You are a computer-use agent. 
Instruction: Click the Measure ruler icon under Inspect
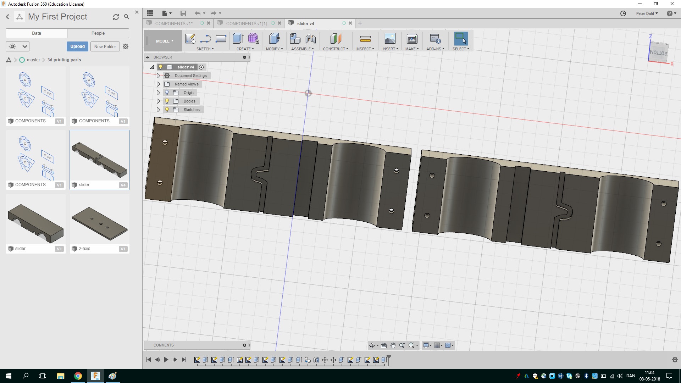(365, 39)
